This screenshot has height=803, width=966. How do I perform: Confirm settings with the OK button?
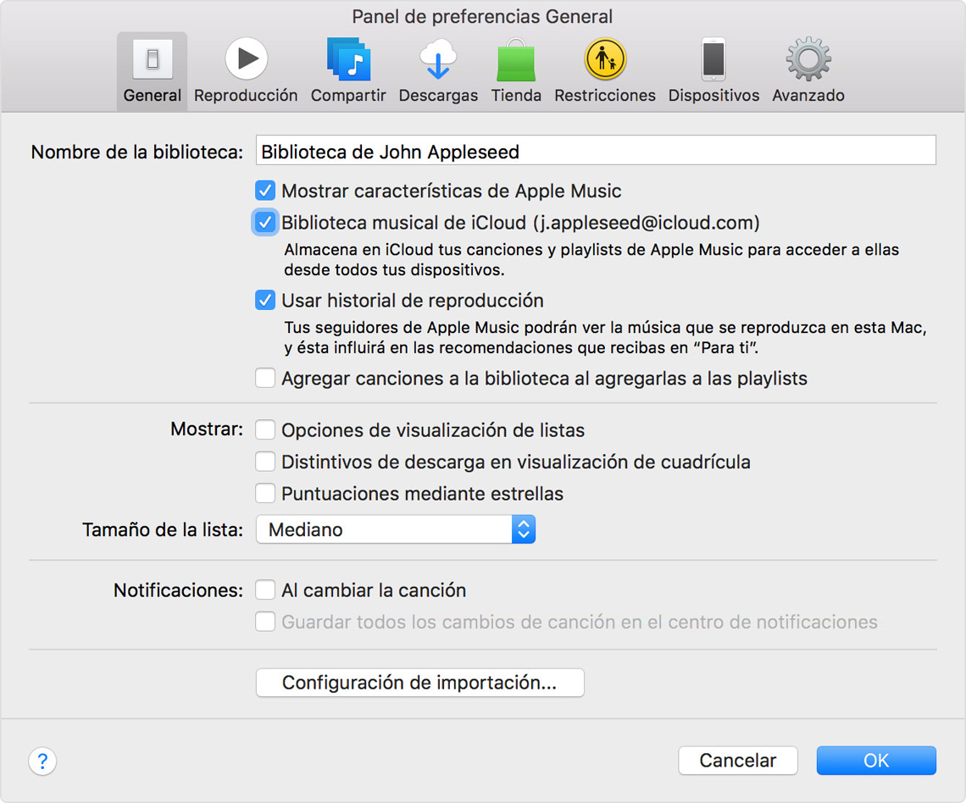[x=876, y=761]
